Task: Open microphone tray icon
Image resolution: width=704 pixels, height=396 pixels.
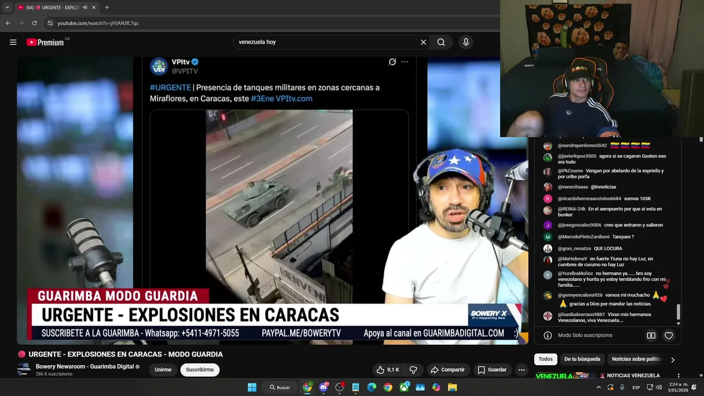Action: pos(622,387)
